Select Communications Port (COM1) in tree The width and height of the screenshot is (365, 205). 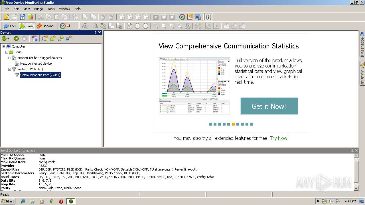coord(40,75)
